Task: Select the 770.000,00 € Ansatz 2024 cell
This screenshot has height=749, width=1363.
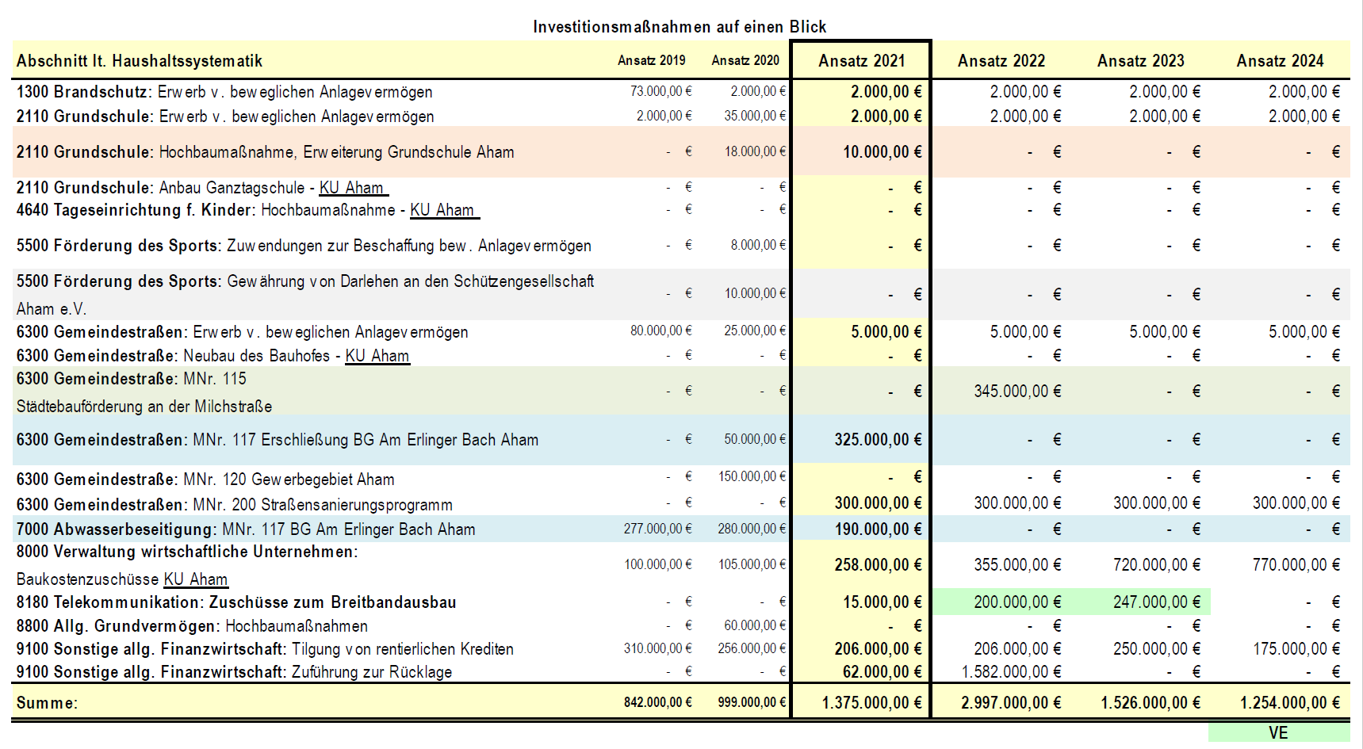Action: point(1296,564)
